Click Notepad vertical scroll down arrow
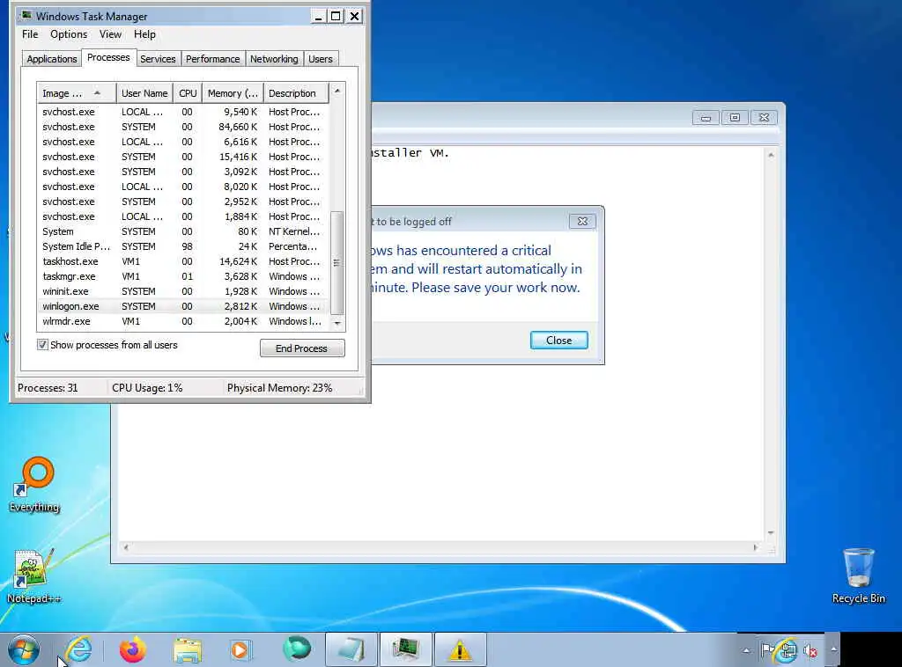 771,533
